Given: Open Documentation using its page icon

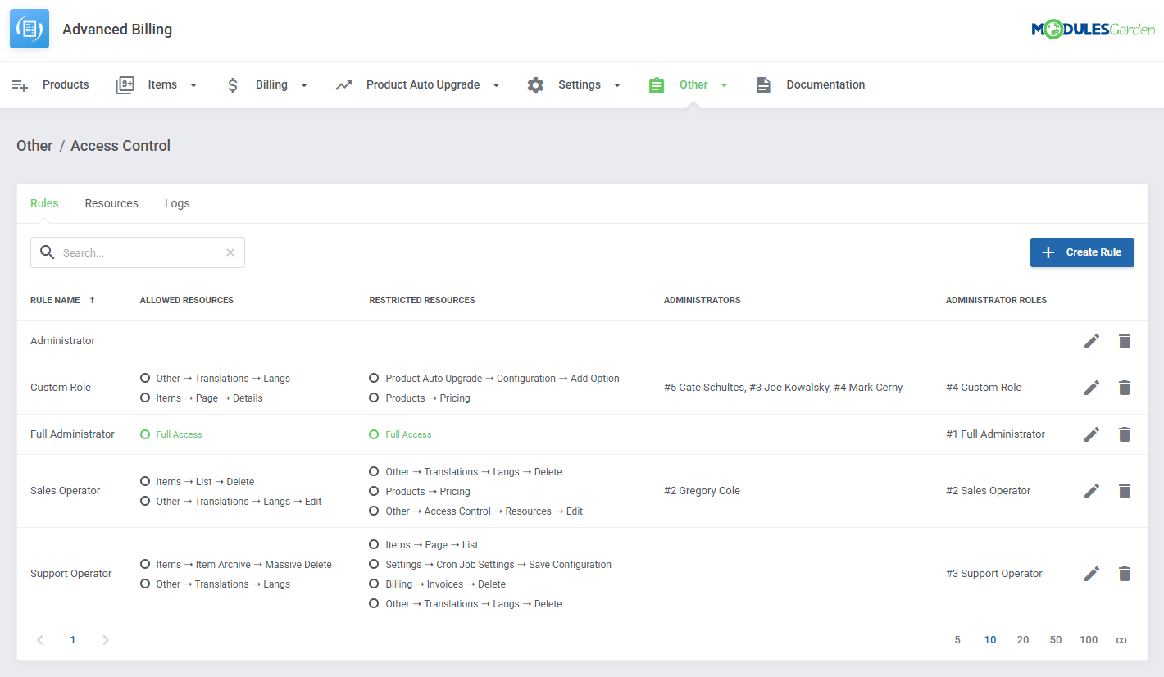Looking at the screenshot, I should tap(763, 84).
